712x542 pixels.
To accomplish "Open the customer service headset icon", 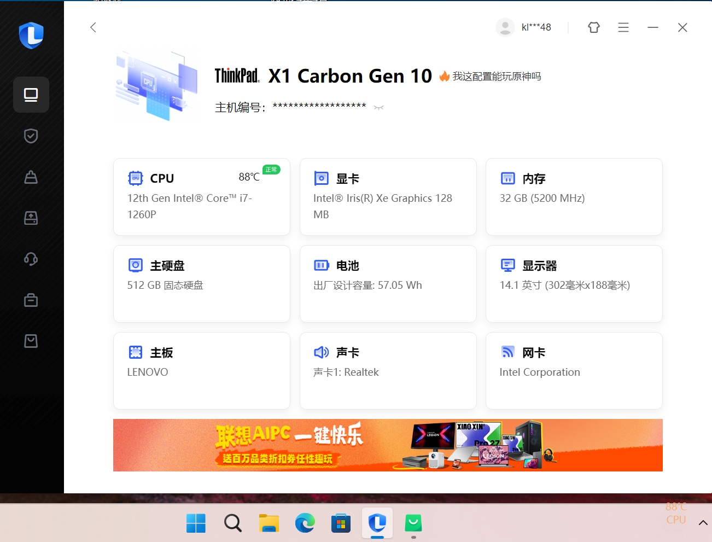I will [x=31, y=259].
